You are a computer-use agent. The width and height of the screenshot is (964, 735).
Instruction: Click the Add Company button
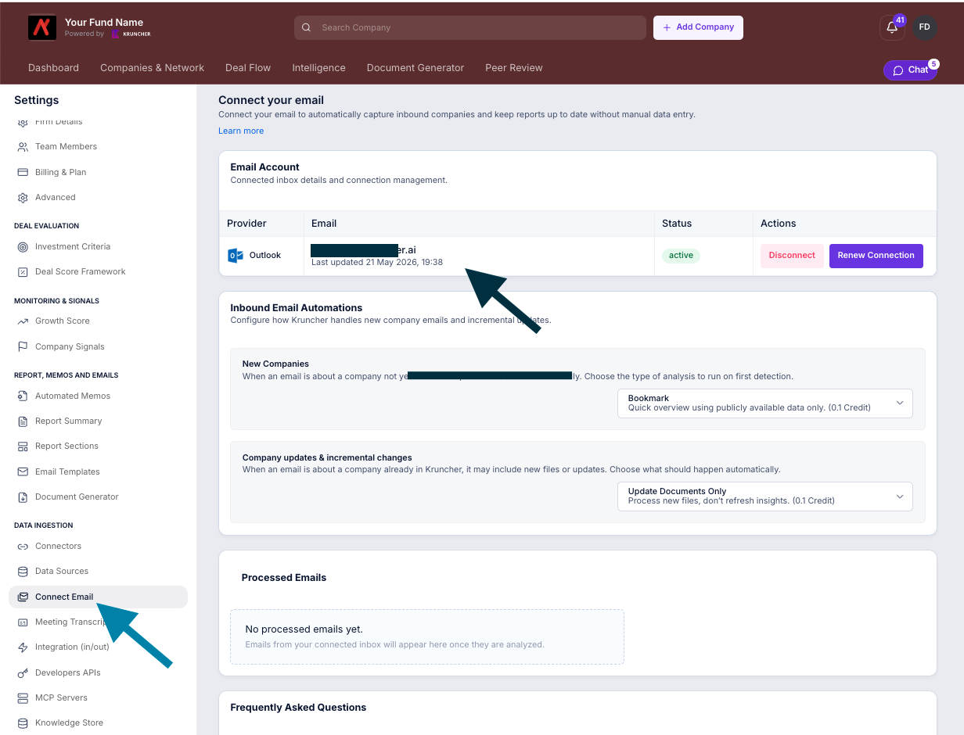click(x=698, y=27)
